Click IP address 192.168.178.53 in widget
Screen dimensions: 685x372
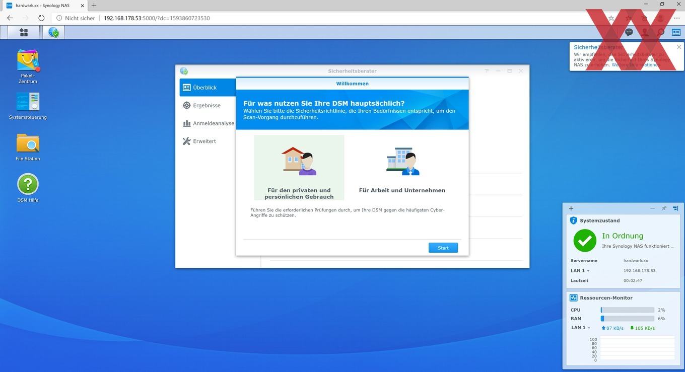click(x=639, y=271)
